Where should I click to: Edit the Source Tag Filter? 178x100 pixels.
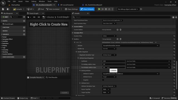pyautogui.click(x=106, y=89)
